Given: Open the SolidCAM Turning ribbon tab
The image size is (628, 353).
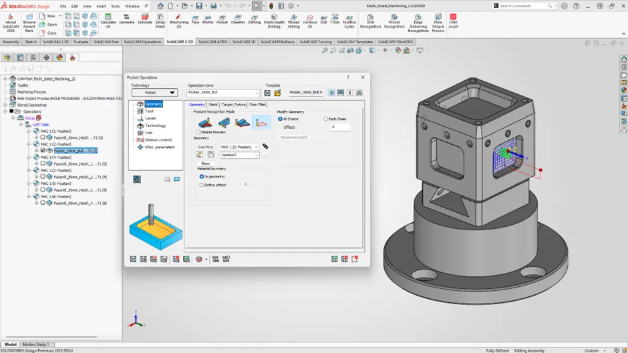Looking at the screenshot, I should point(315,41).
